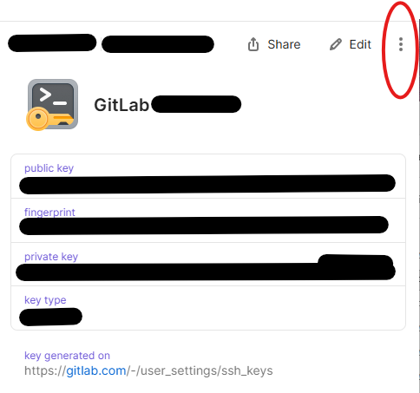420x393 pixels.
Task: Click the redacted text after GitLab title
Action: [196, 104]
